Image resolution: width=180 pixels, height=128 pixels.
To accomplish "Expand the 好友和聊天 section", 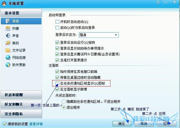I will coord(21,104).
